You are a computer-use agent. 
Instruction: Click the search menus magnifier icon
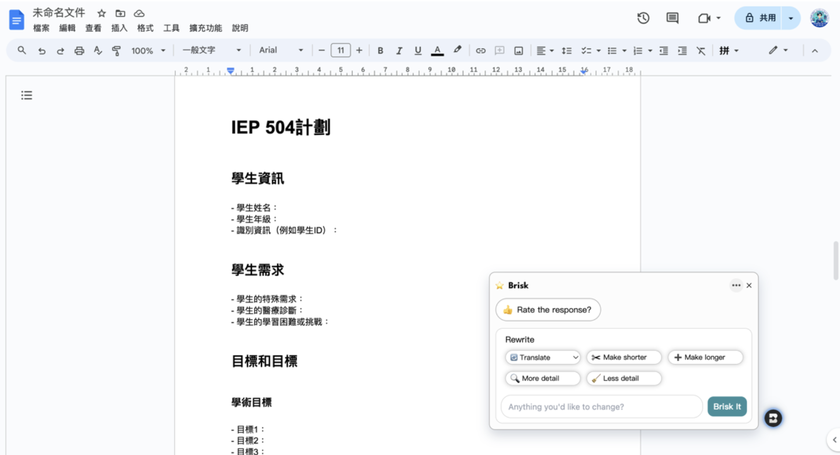22,50
